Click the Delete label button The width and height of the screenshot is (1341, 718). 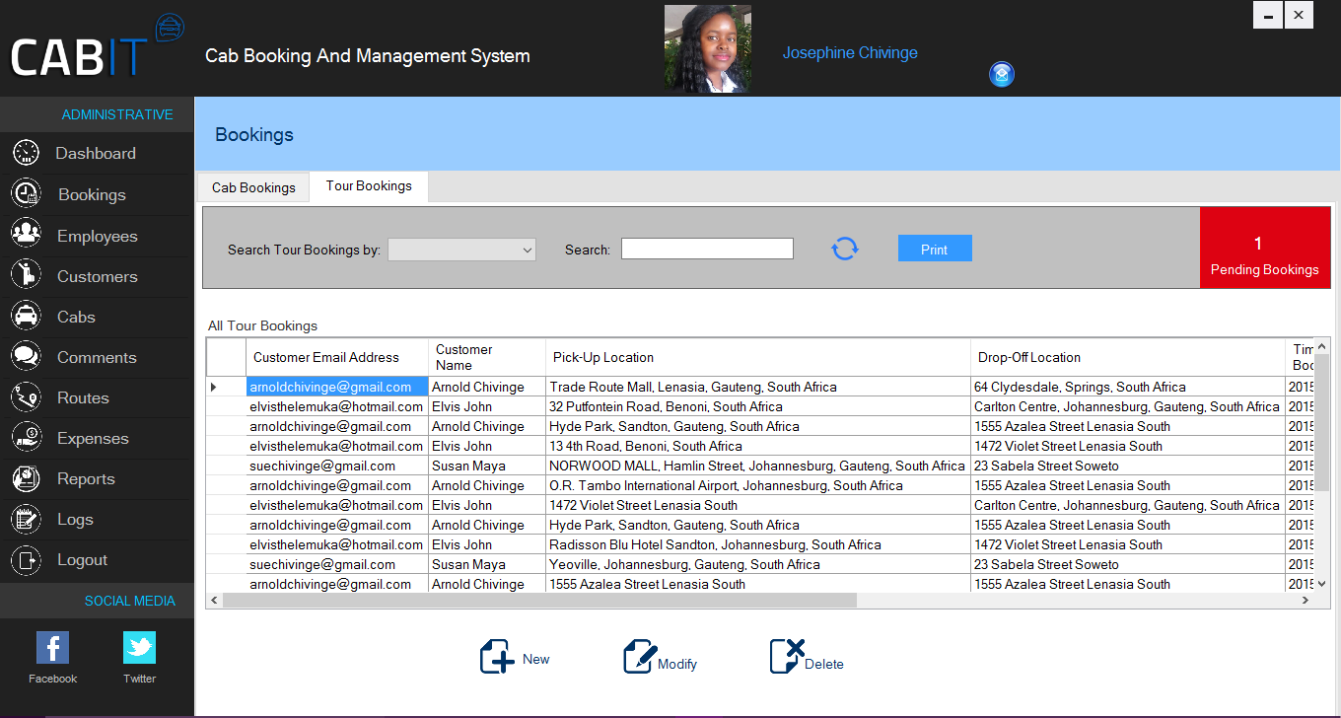pos(824,664)
